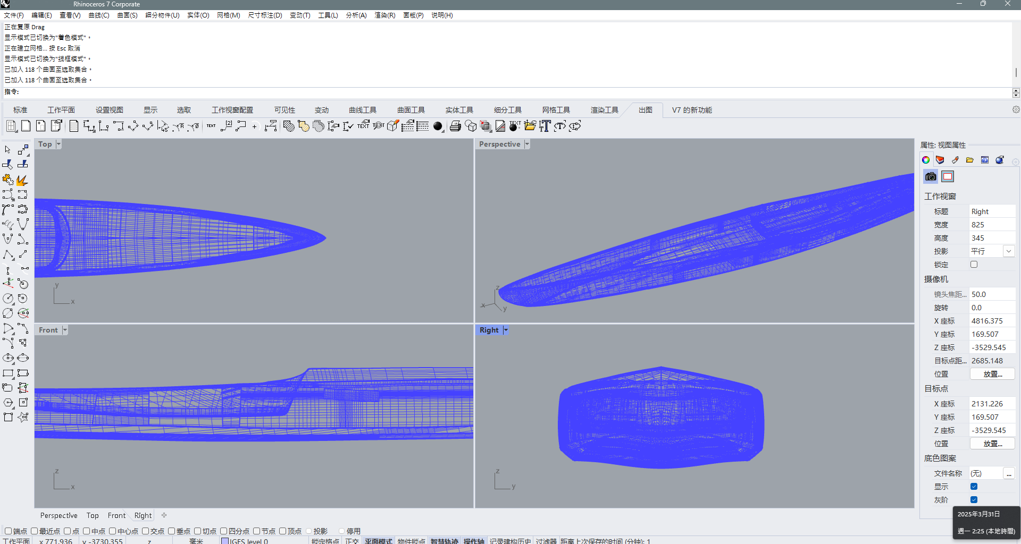Open the rainbow color wheel properties tab
The height and width of the screenshot is (544, 1021).
click(926, 160)
